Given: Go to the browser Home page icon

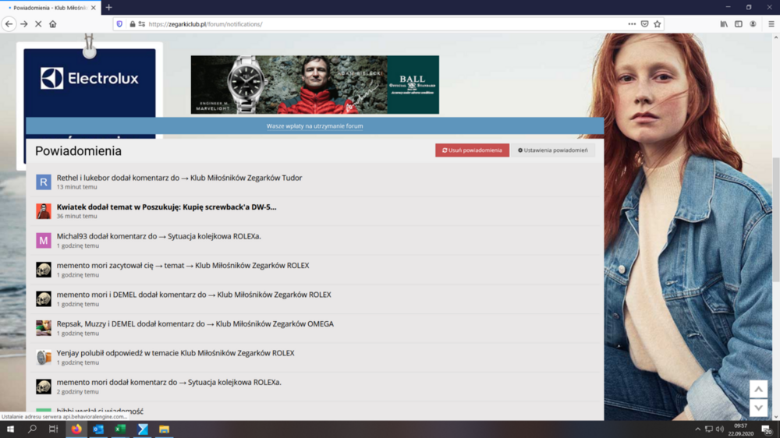Looking at the screenshot, I should [x=53, y=24].
